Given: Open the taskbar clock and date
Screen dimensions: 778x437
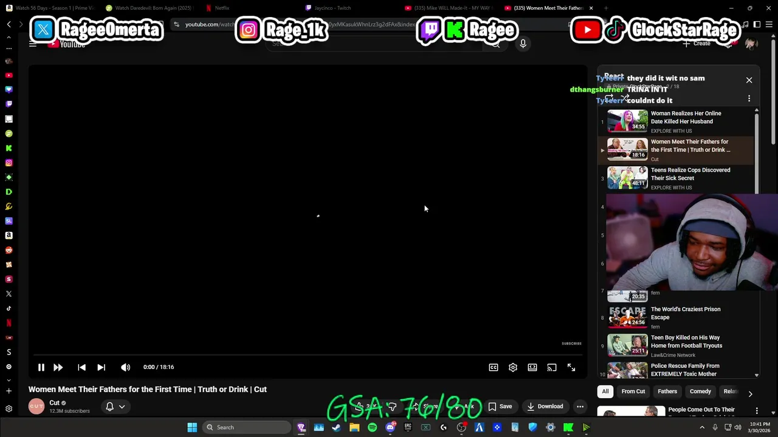Looking at the screenshot, I should pos(759,427).
